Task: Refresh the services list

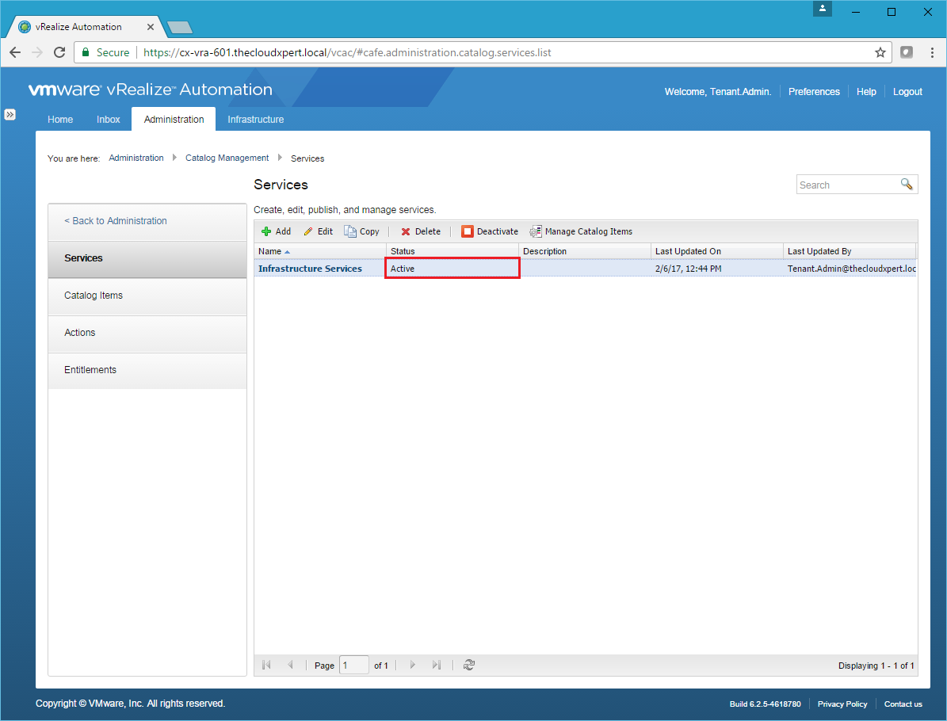Action: point(469,665)
